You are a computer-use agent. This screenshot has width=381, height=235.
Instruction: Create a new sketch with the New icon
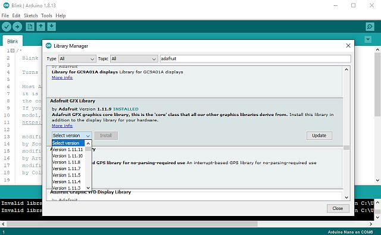coord(30,26)
